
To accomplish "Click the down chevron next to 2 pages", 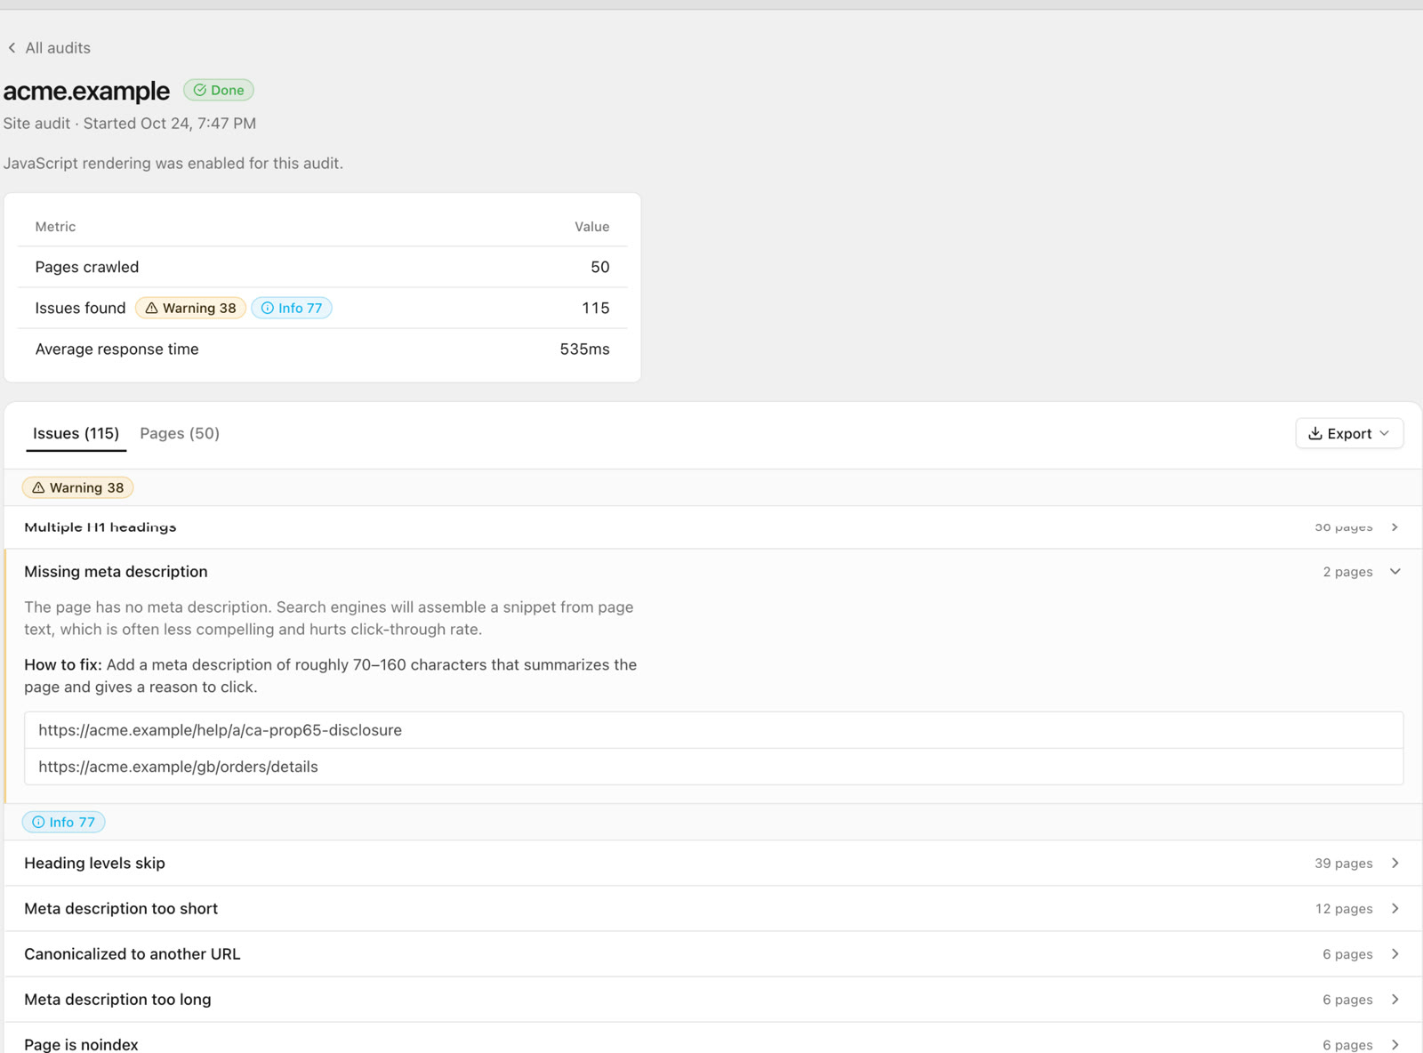I will 1395,572.
